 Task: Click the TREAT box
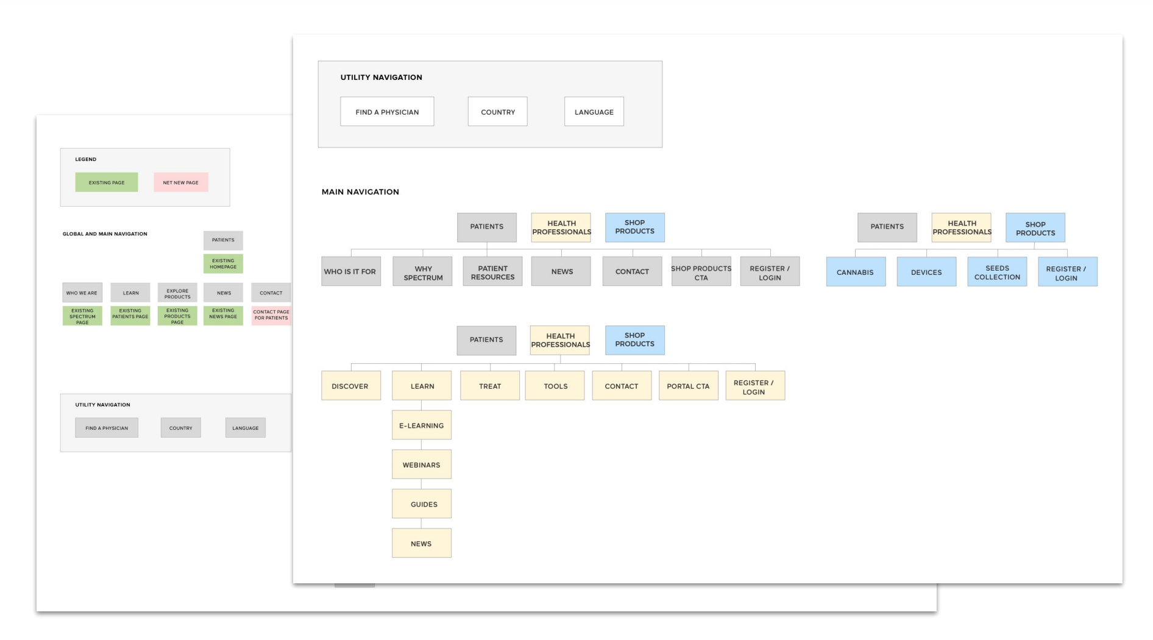tap(490, 386)
